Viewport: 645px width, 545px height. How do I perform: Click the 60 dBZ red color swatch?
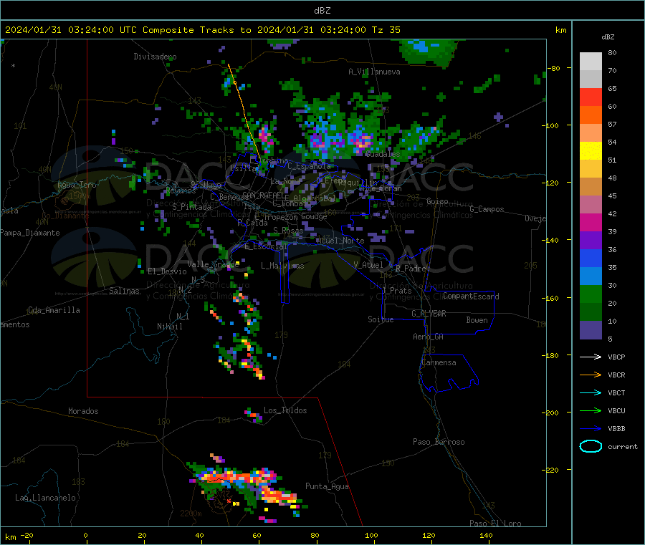591,97
